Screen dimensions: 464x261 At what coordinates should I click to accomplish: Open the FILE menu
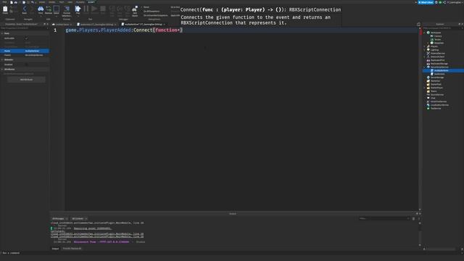point(5,2)
